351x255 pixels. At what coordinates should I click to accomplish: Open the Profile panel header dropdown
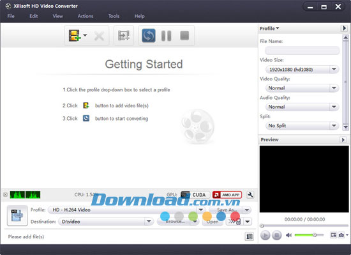pos(269,29)
